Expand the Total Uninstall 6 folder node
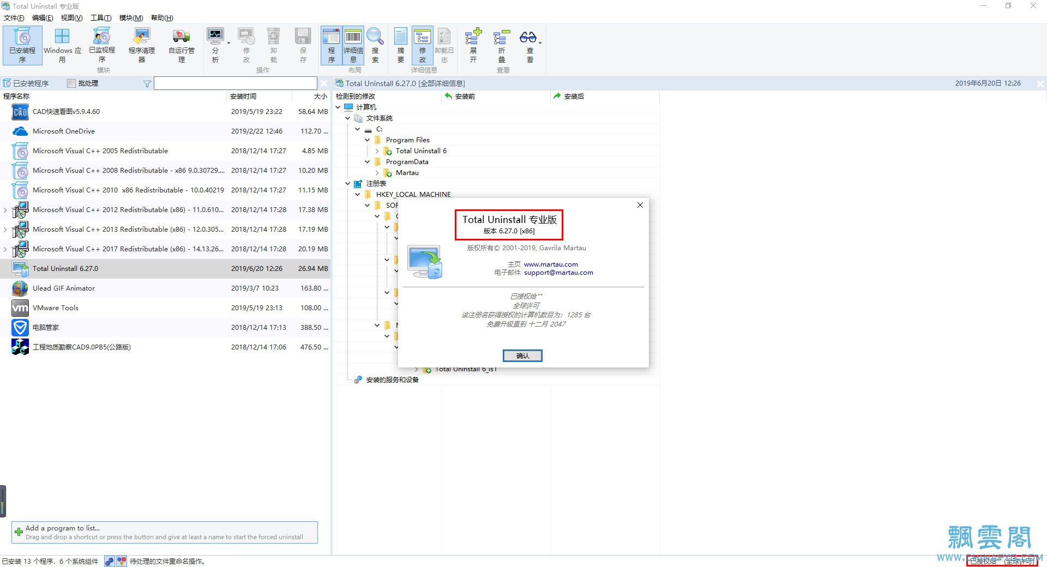Screen dimensions: 1047x567 [377, 151]
